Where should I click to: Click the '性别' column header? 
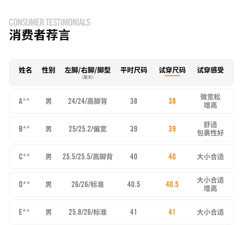pyautogui.click(x=49, y=70)
